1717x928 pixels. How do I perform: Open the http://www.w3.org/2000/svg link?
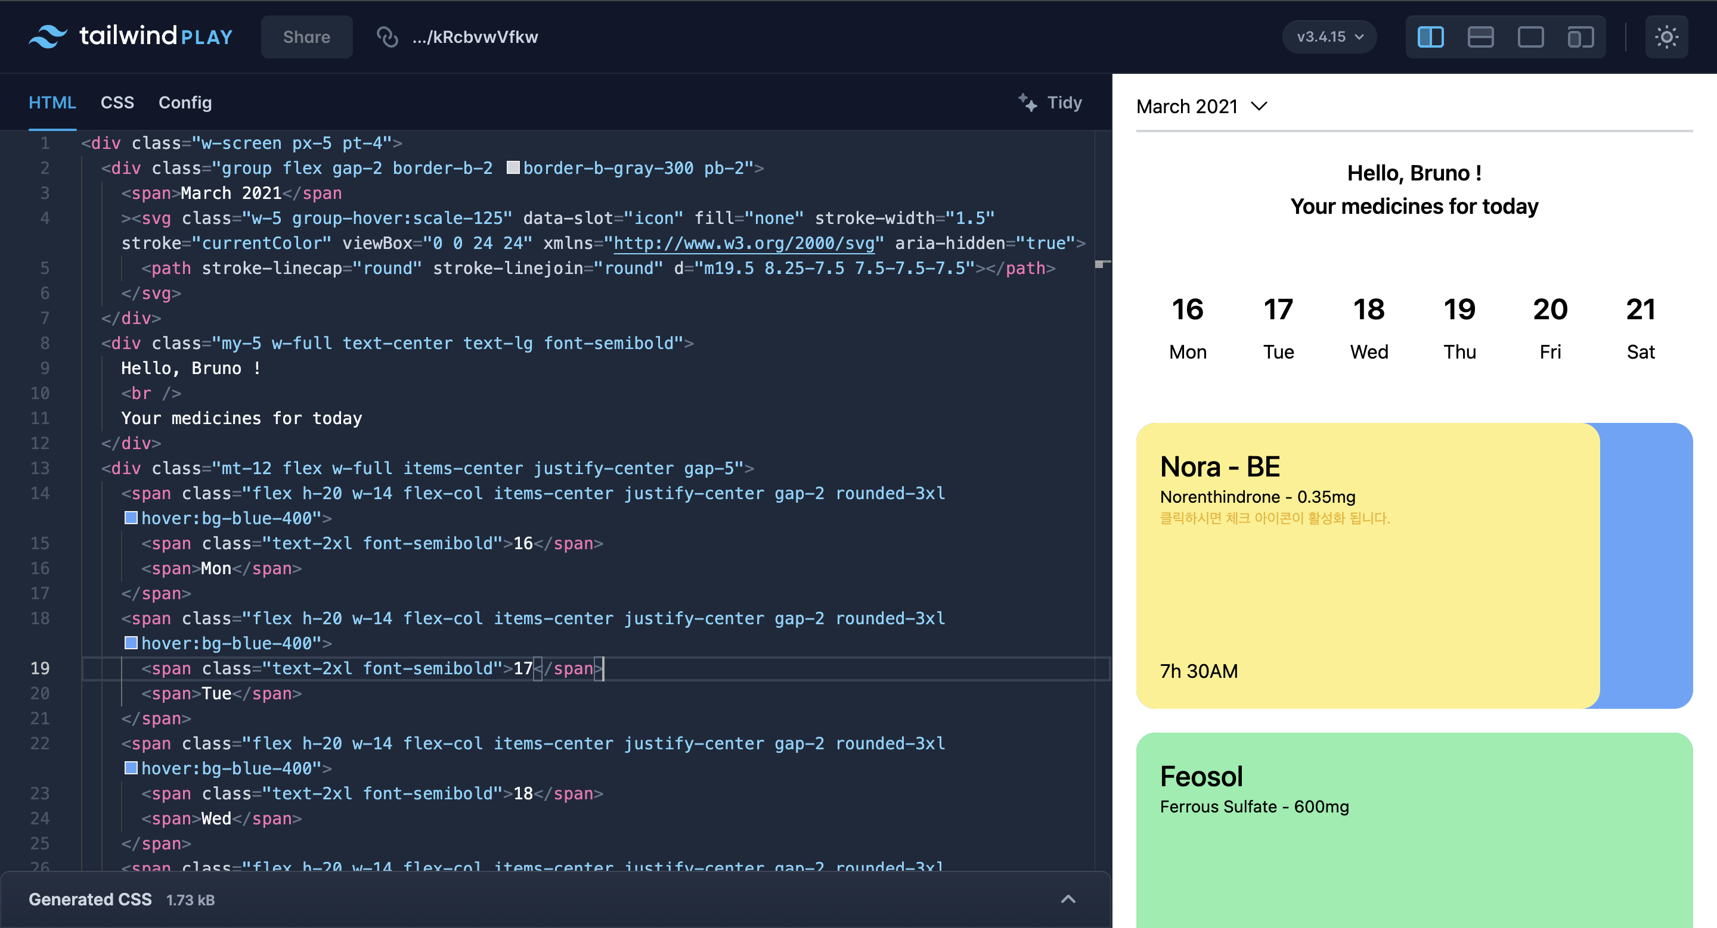tap(744, 243)
